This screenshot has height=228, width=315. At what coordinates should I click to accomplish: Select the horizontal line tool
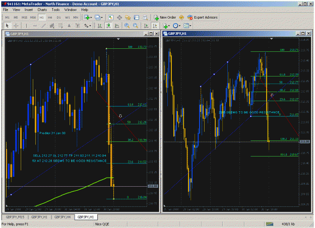pos(35,26)
